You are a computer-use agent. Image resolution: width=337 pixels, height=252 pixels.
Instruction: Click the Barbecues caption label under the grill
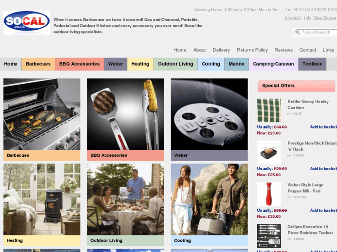click(18, 155)
